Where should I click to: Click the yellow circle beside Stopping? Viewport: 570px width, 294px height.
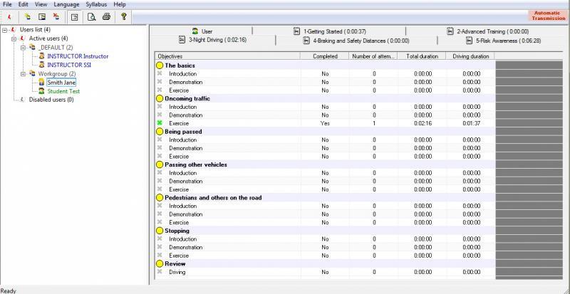pyautogui.click(x=159, y=231)
